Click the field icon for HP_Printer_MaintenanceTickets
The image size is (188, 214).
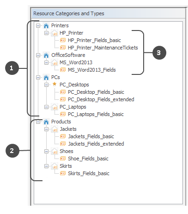(63, 48)
